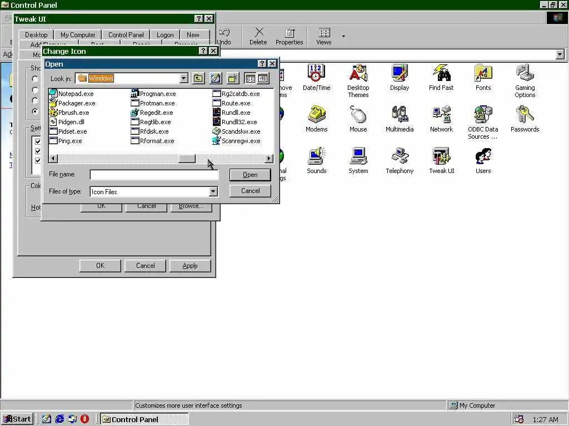Click Views button in Control Panel toolbar
Screen dimensions: 569x426
click(x=324, y=36)
